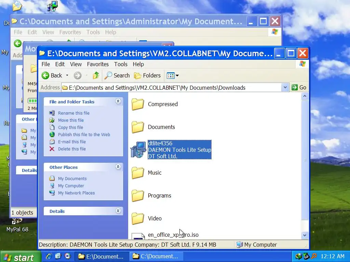Go up one folder level
Image resolution: width=350 pixels, height=262 pixels.
click(96, 75)
